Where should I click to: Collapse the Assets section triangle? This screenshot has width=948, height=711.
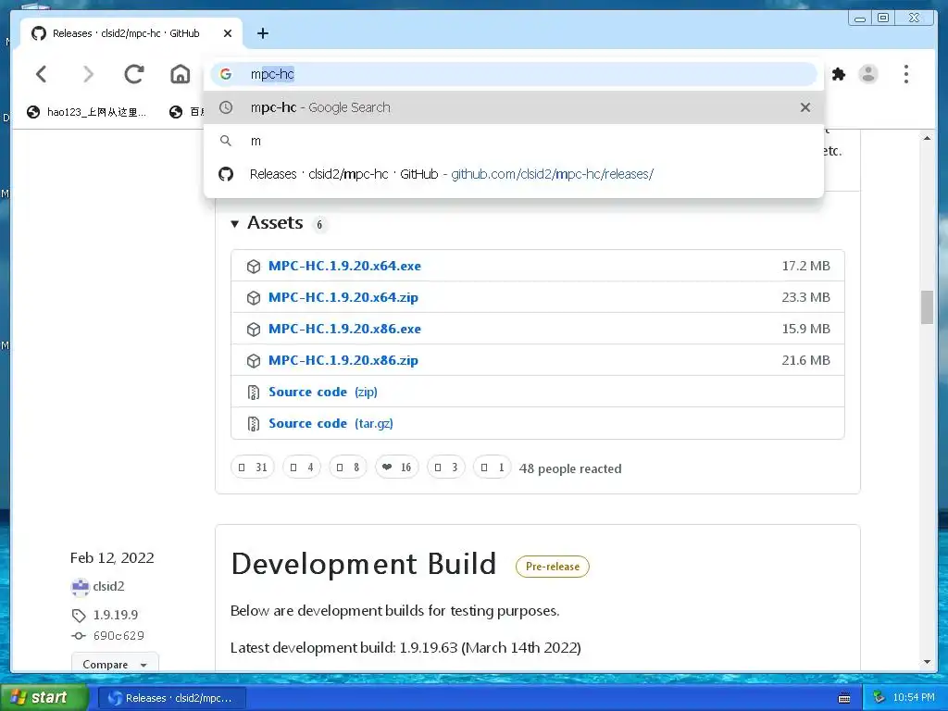(x=234, y=224)
